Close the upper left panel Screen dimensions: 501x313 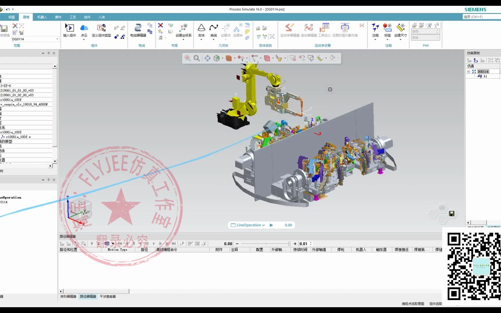(54, 53)
